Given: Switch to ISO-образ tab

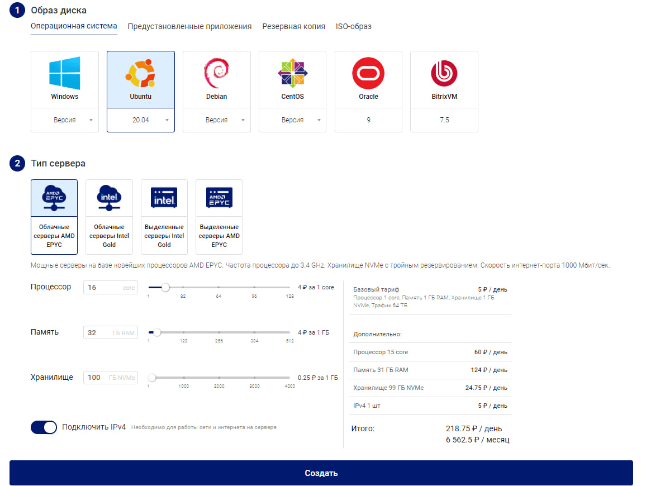Looking at the screenshot, I should (x=354, y=26).
